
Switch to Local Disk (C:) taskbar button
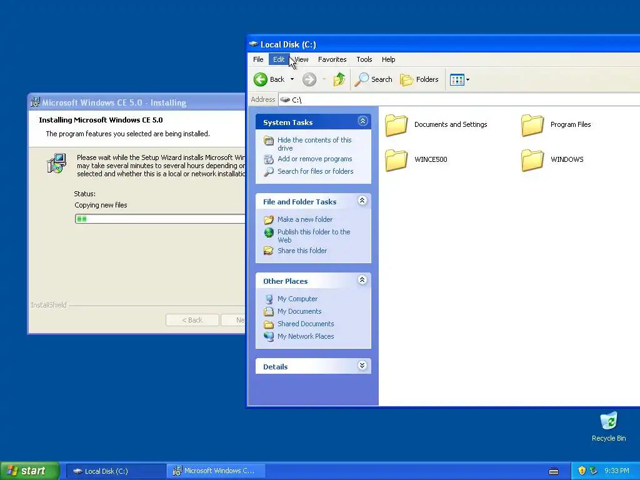click(x=116, y=471)
